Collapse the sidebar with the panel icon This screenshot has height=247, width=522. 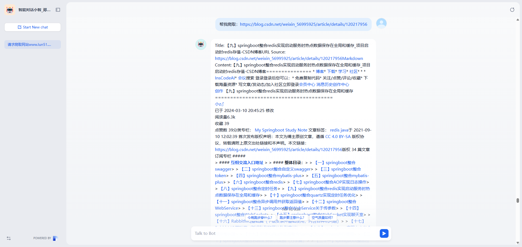pyautogui.click(x=58, y=10)
